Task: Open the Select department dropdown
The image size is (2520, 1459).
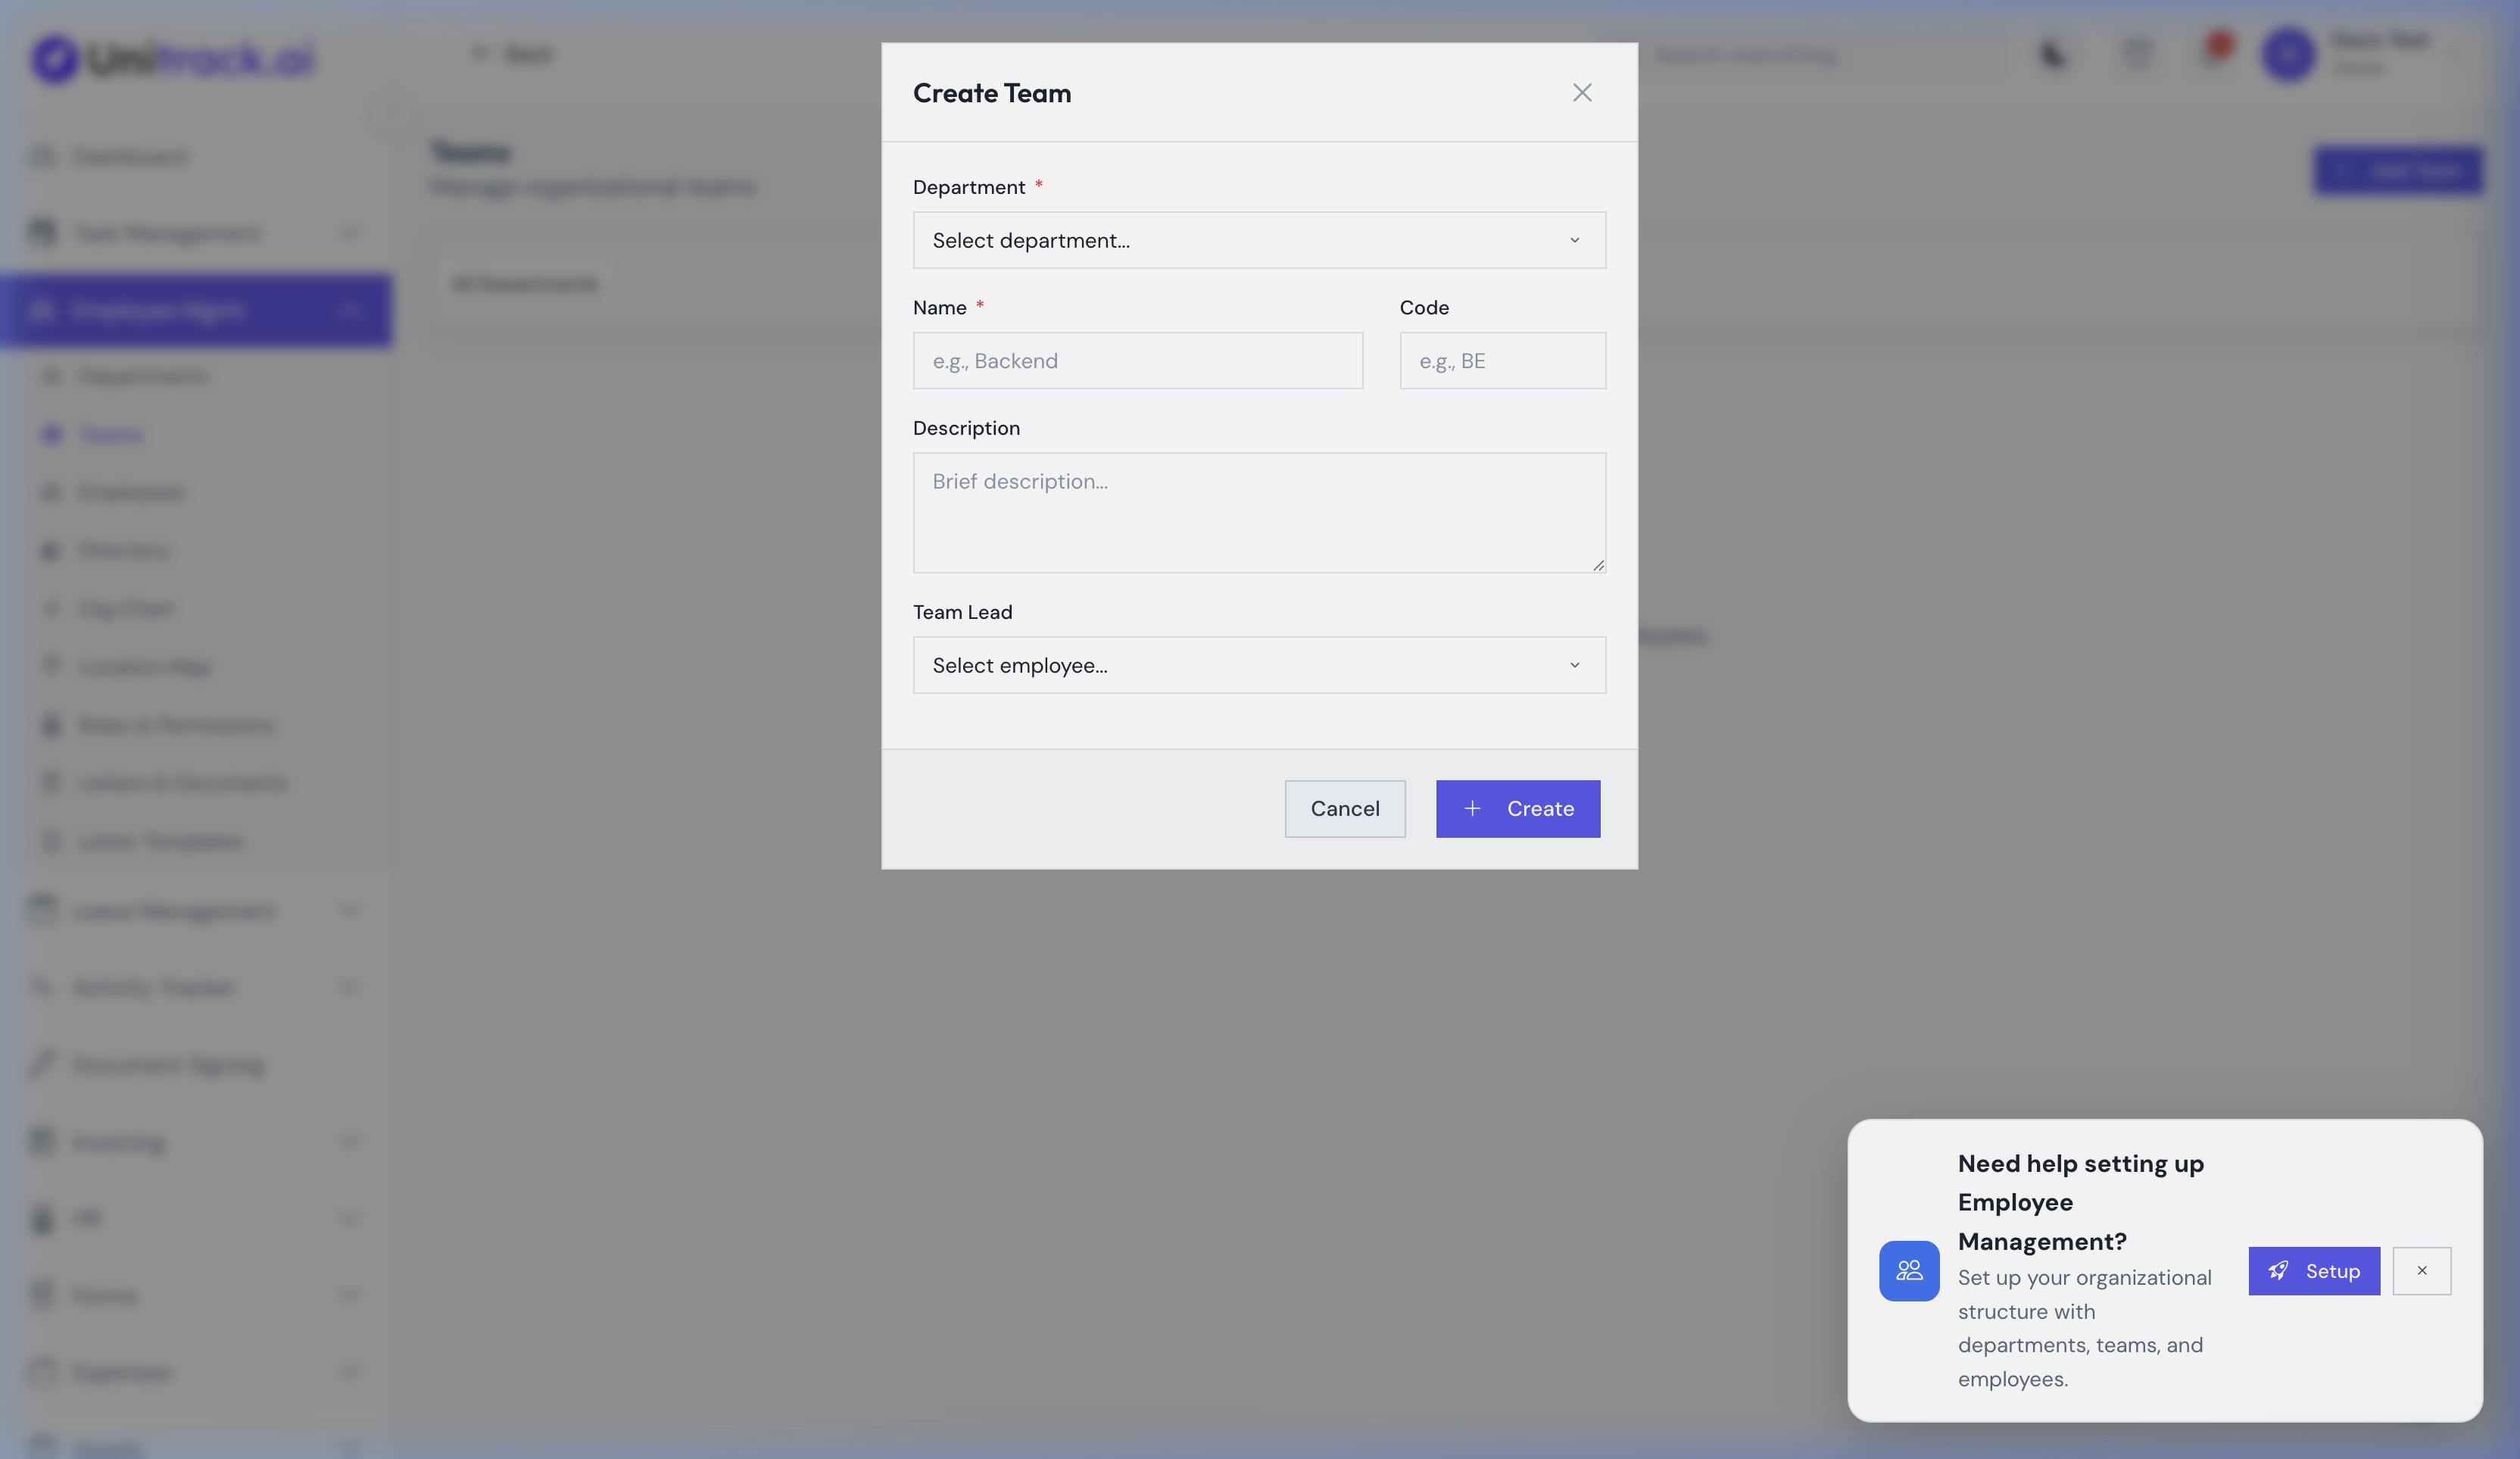Action: [x=1258, y=240]
